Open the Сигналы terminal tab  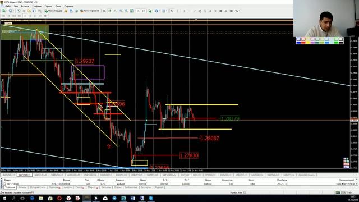point(106,187)
